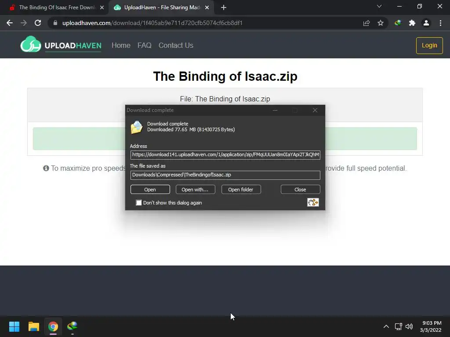Click the padlock site info icon
Image resolution: width=450 pixels, height=337 pixels.
pyautogui.click(x=55, y=23)
